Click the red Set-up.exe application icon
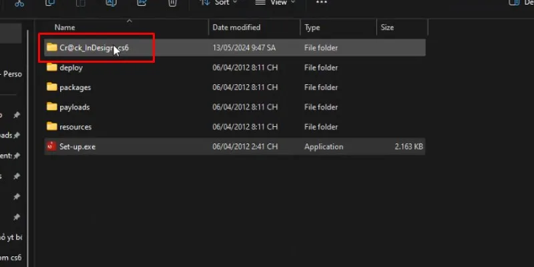 [x=51, y=146]
